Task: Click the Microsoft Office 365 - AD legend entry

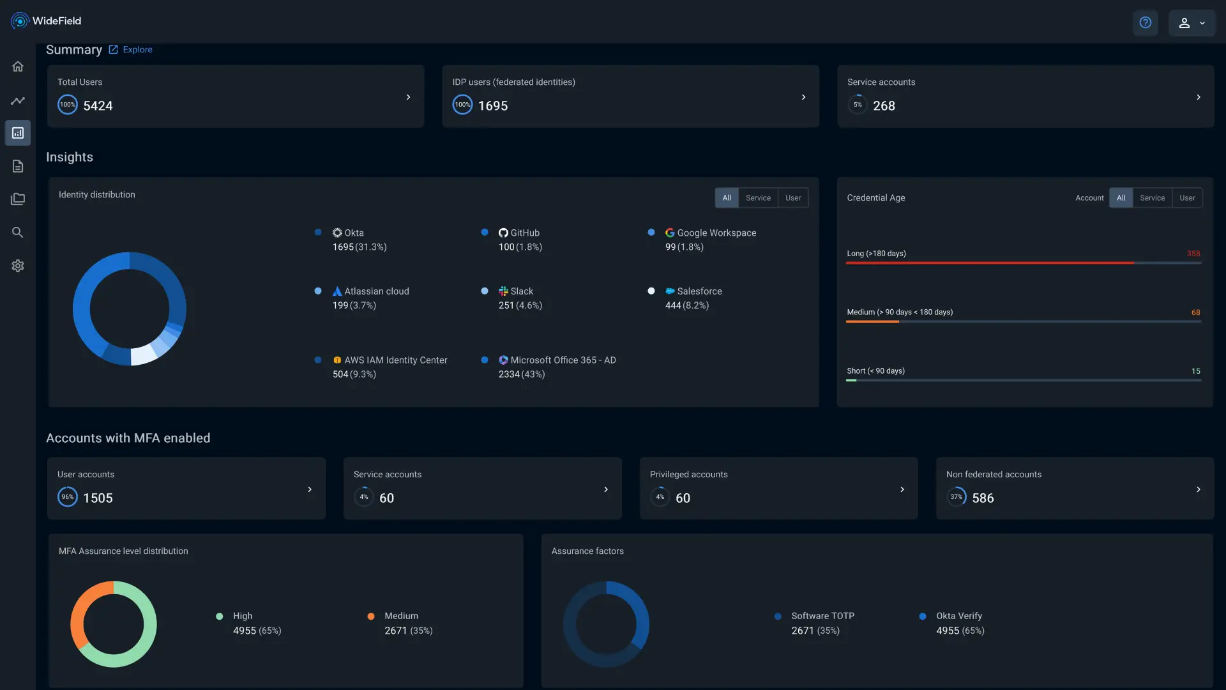Action: point(557,360)
